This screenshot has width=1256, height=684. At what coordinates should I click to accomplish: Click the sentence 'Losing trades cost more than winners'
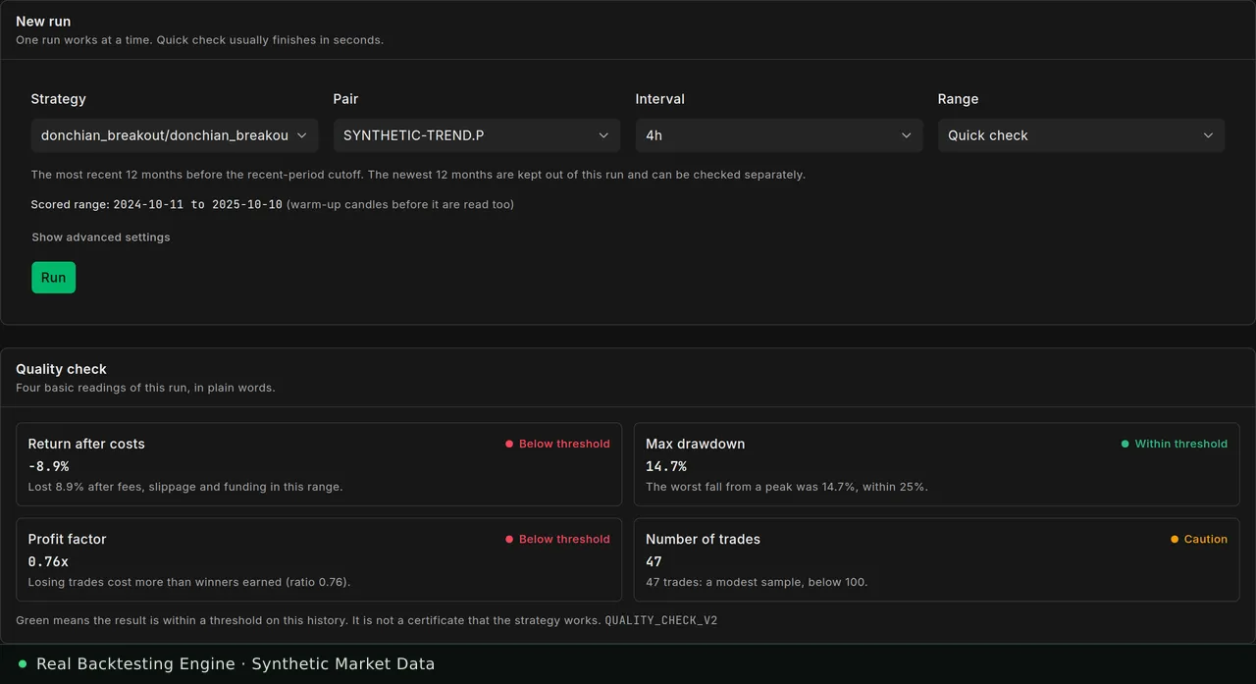point(189,582)
